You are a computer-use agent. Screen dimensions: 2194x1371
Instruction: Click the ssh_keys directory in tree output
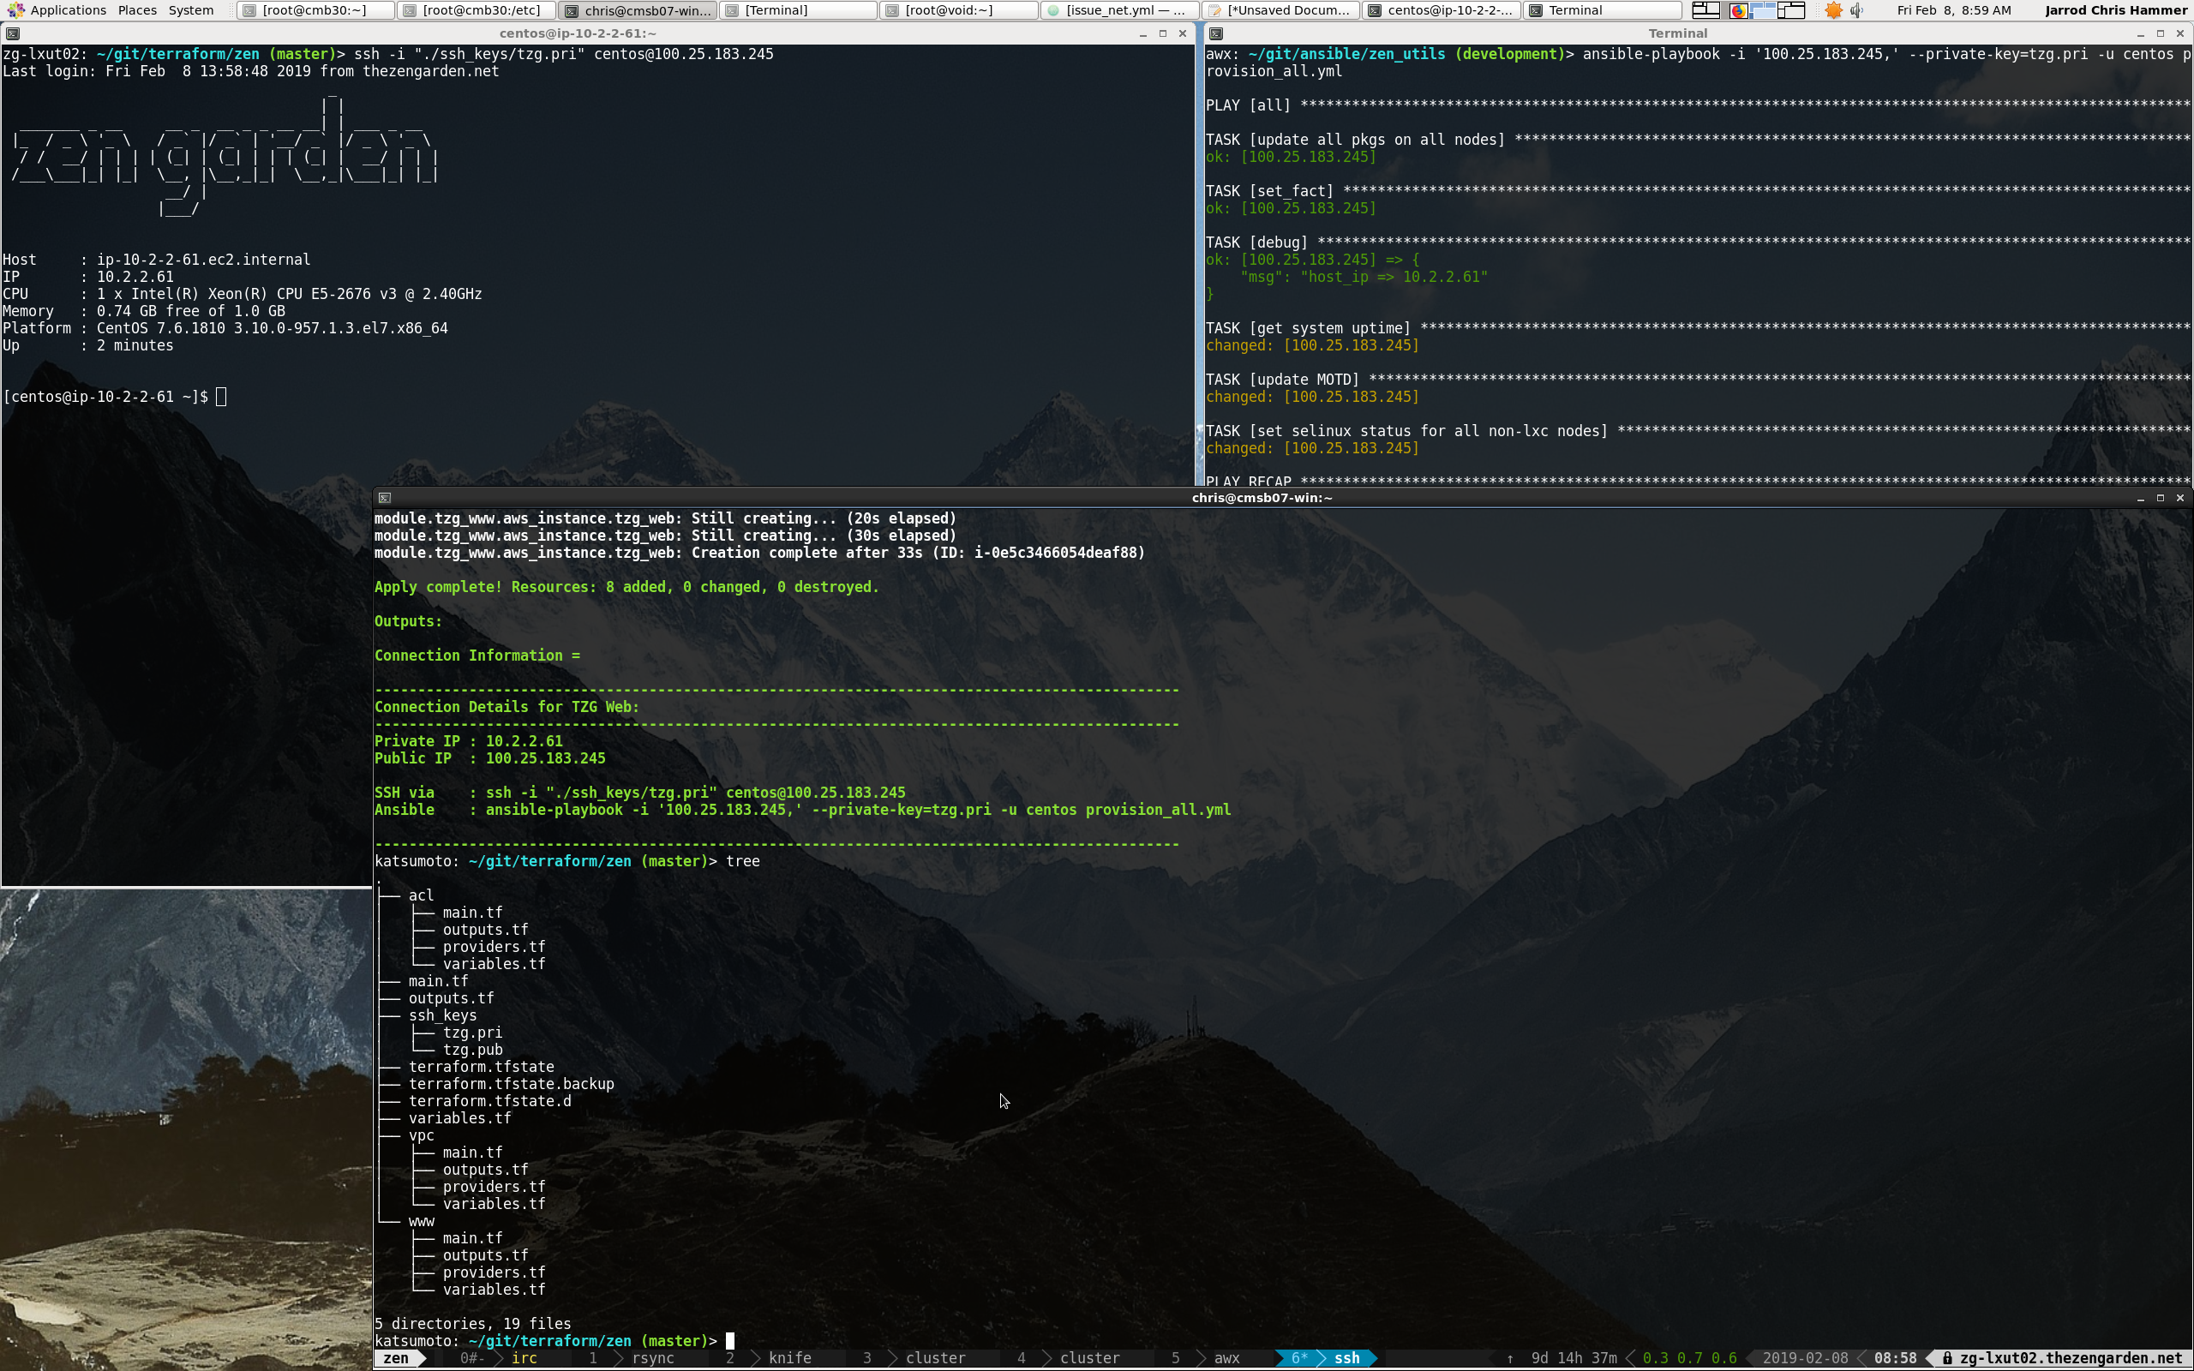(x=442, y=1015)
